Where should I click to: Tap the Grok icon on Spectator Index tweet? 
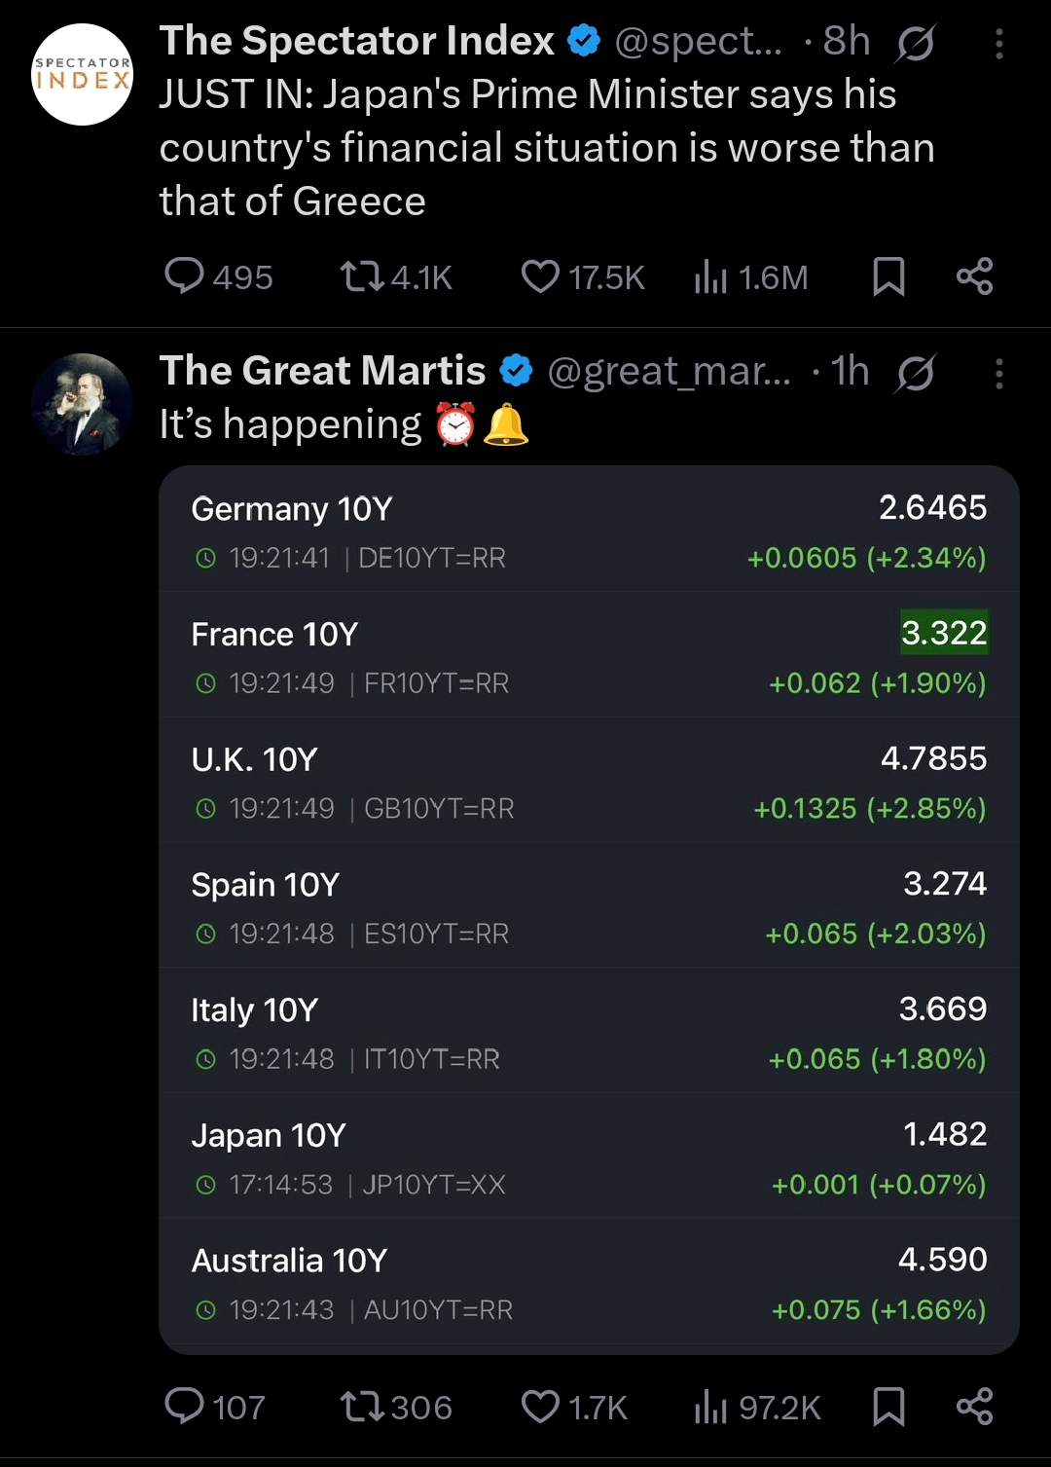pyautogui.click(x=916, y=43)
